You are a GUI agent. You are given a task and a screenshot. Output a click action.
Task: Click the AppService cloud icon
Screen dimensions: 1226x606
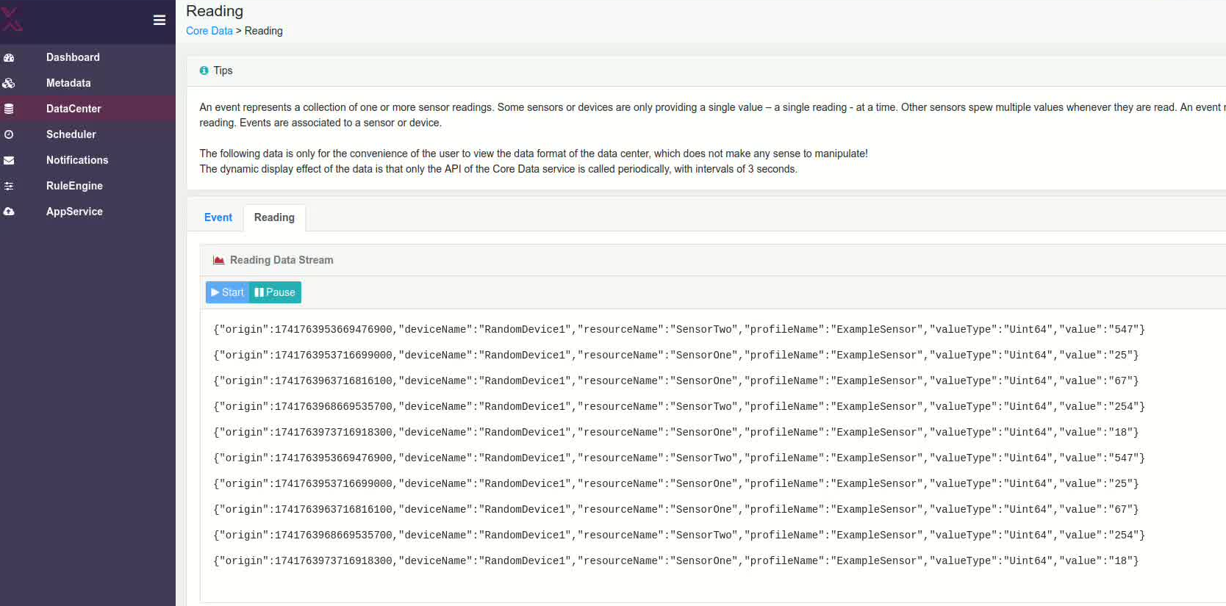point(9,212)
